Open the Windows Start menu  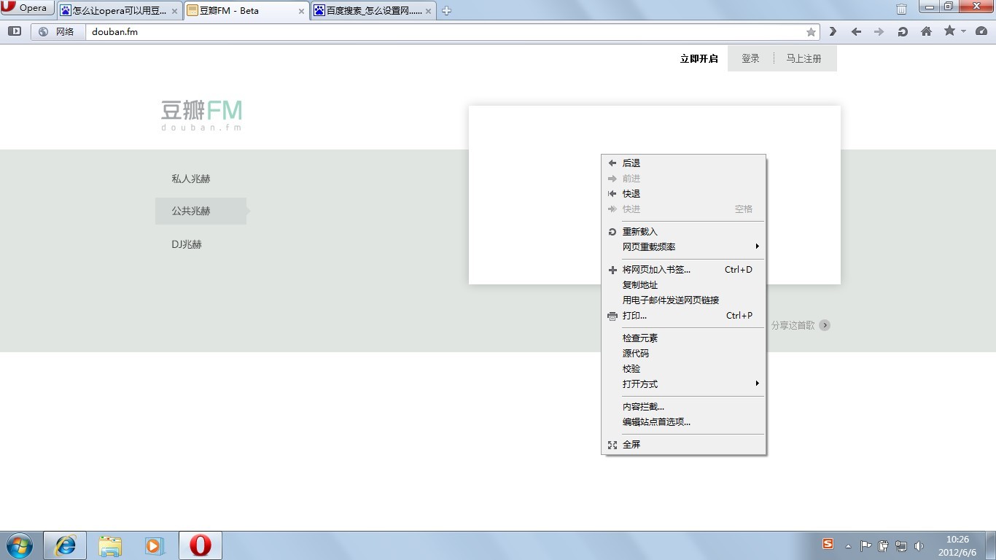19,545
